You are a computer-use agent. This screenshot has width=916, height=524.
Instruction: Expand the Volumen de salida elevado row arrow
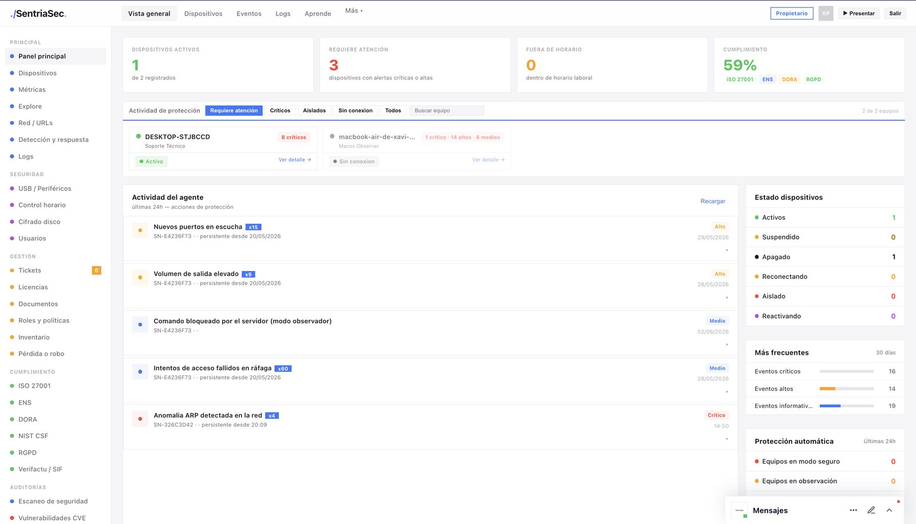click(x=727, y=297)
